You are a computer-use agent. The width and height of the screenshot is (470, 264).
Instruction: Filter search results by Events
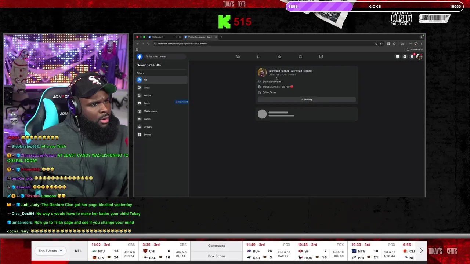click(x=162, y=135)
